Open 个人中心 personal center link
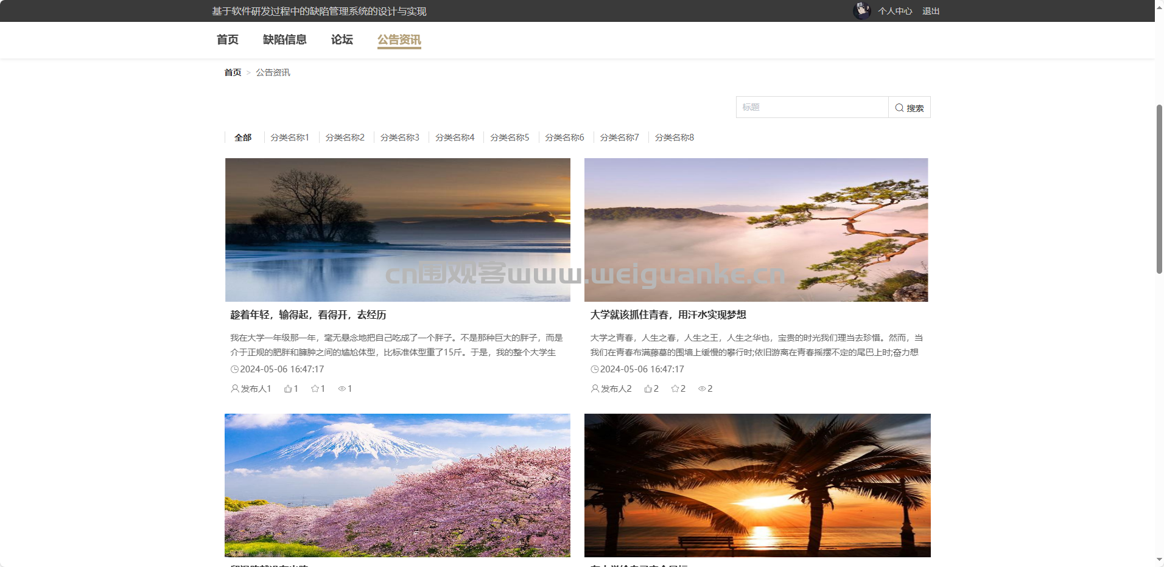The width and height of the screenshot is (1164, 567). [x=894, y=11]
